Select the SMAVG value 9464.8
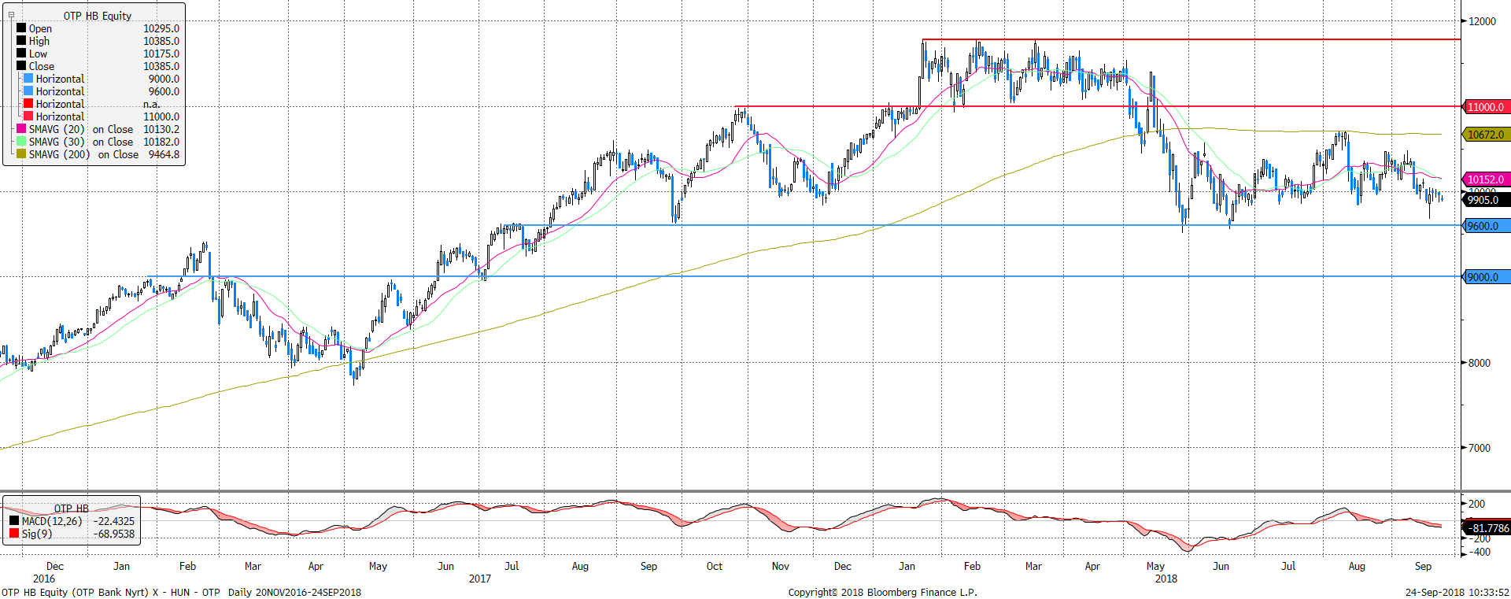This screenshot has height=599, width=1511. pyautogui.click(x=164, y=154)
